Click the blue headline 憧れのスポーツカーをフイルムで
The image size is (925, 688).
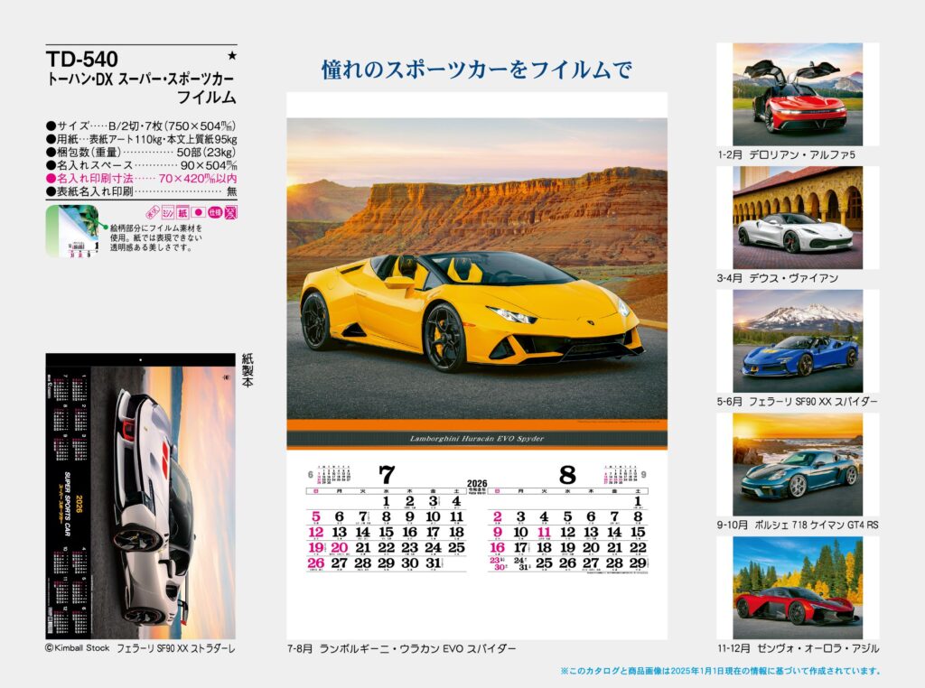point(476,70)
